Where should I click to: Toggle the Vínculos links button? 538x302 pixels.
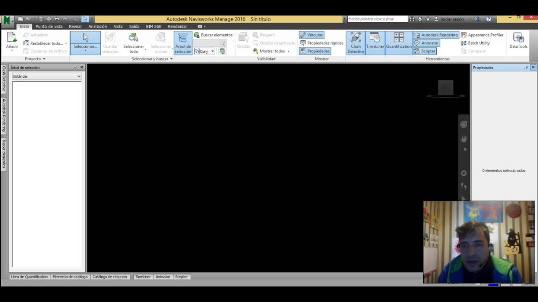click(x=311, y=35)
